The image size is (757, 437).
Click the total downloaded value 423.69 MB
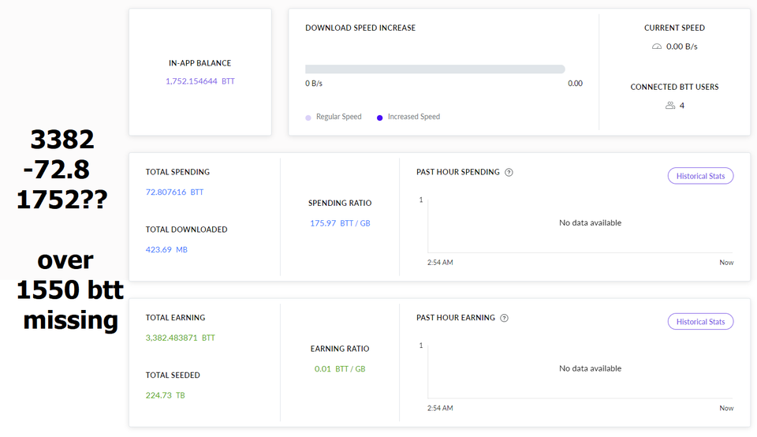(x=166, y=249)
